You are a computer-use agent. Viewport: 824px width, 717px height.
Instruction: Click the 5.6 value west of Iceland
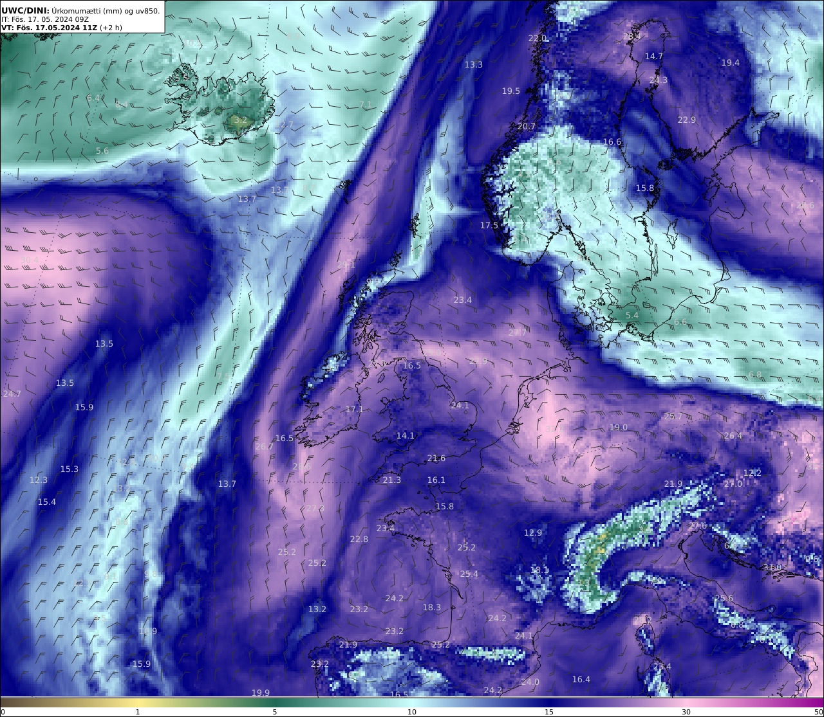(x=102, y=151)
